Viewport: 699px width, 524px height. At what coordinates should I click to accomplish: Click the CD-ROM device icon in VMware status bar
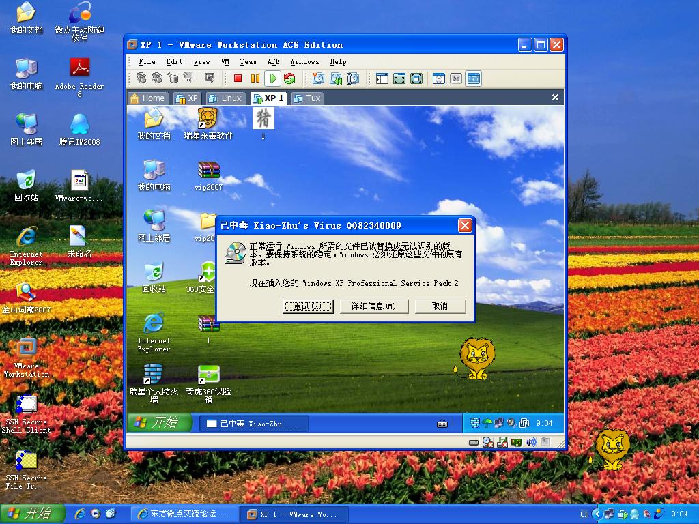488,442
